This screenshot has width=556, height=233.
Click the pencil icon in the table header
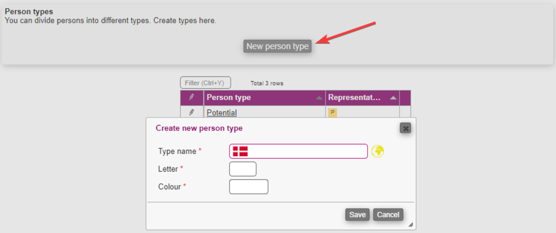(192, 97)
